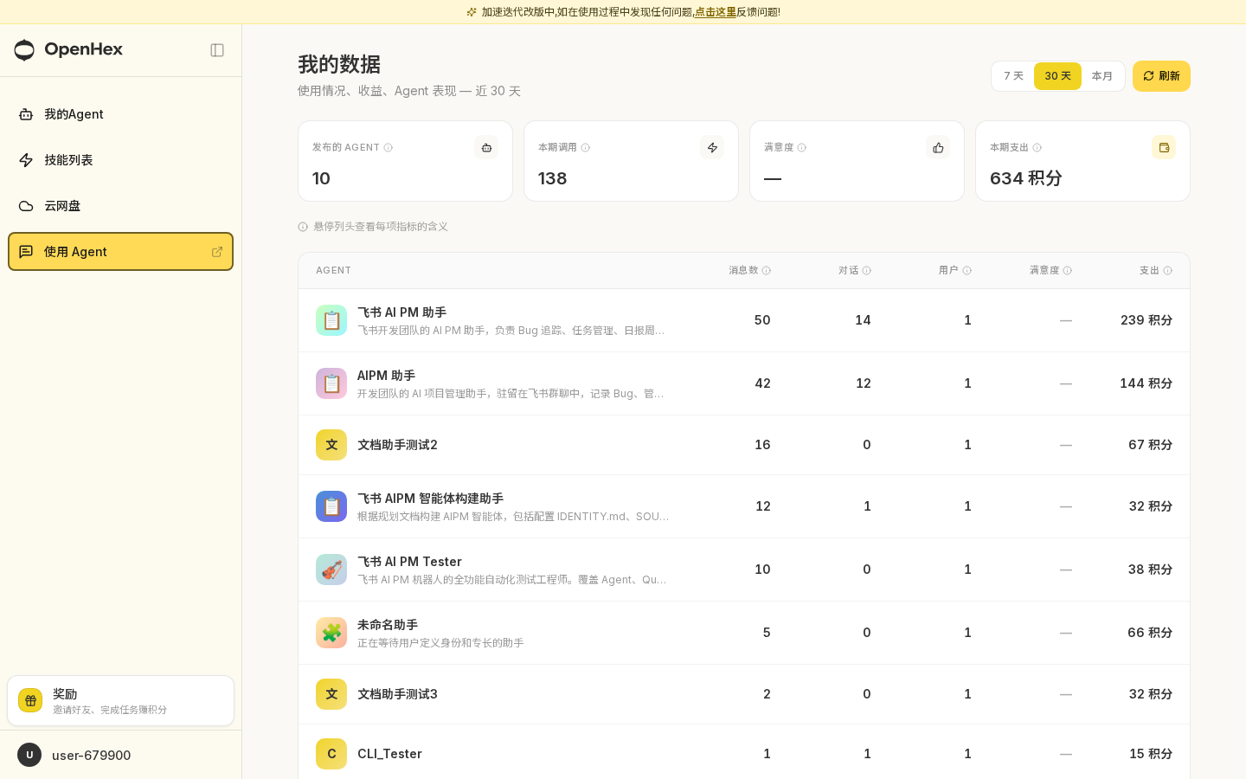Viewport: 1246px width, 779px height.
Task: Click the cloud icon beside 云网盘
Action: [26, 206]
